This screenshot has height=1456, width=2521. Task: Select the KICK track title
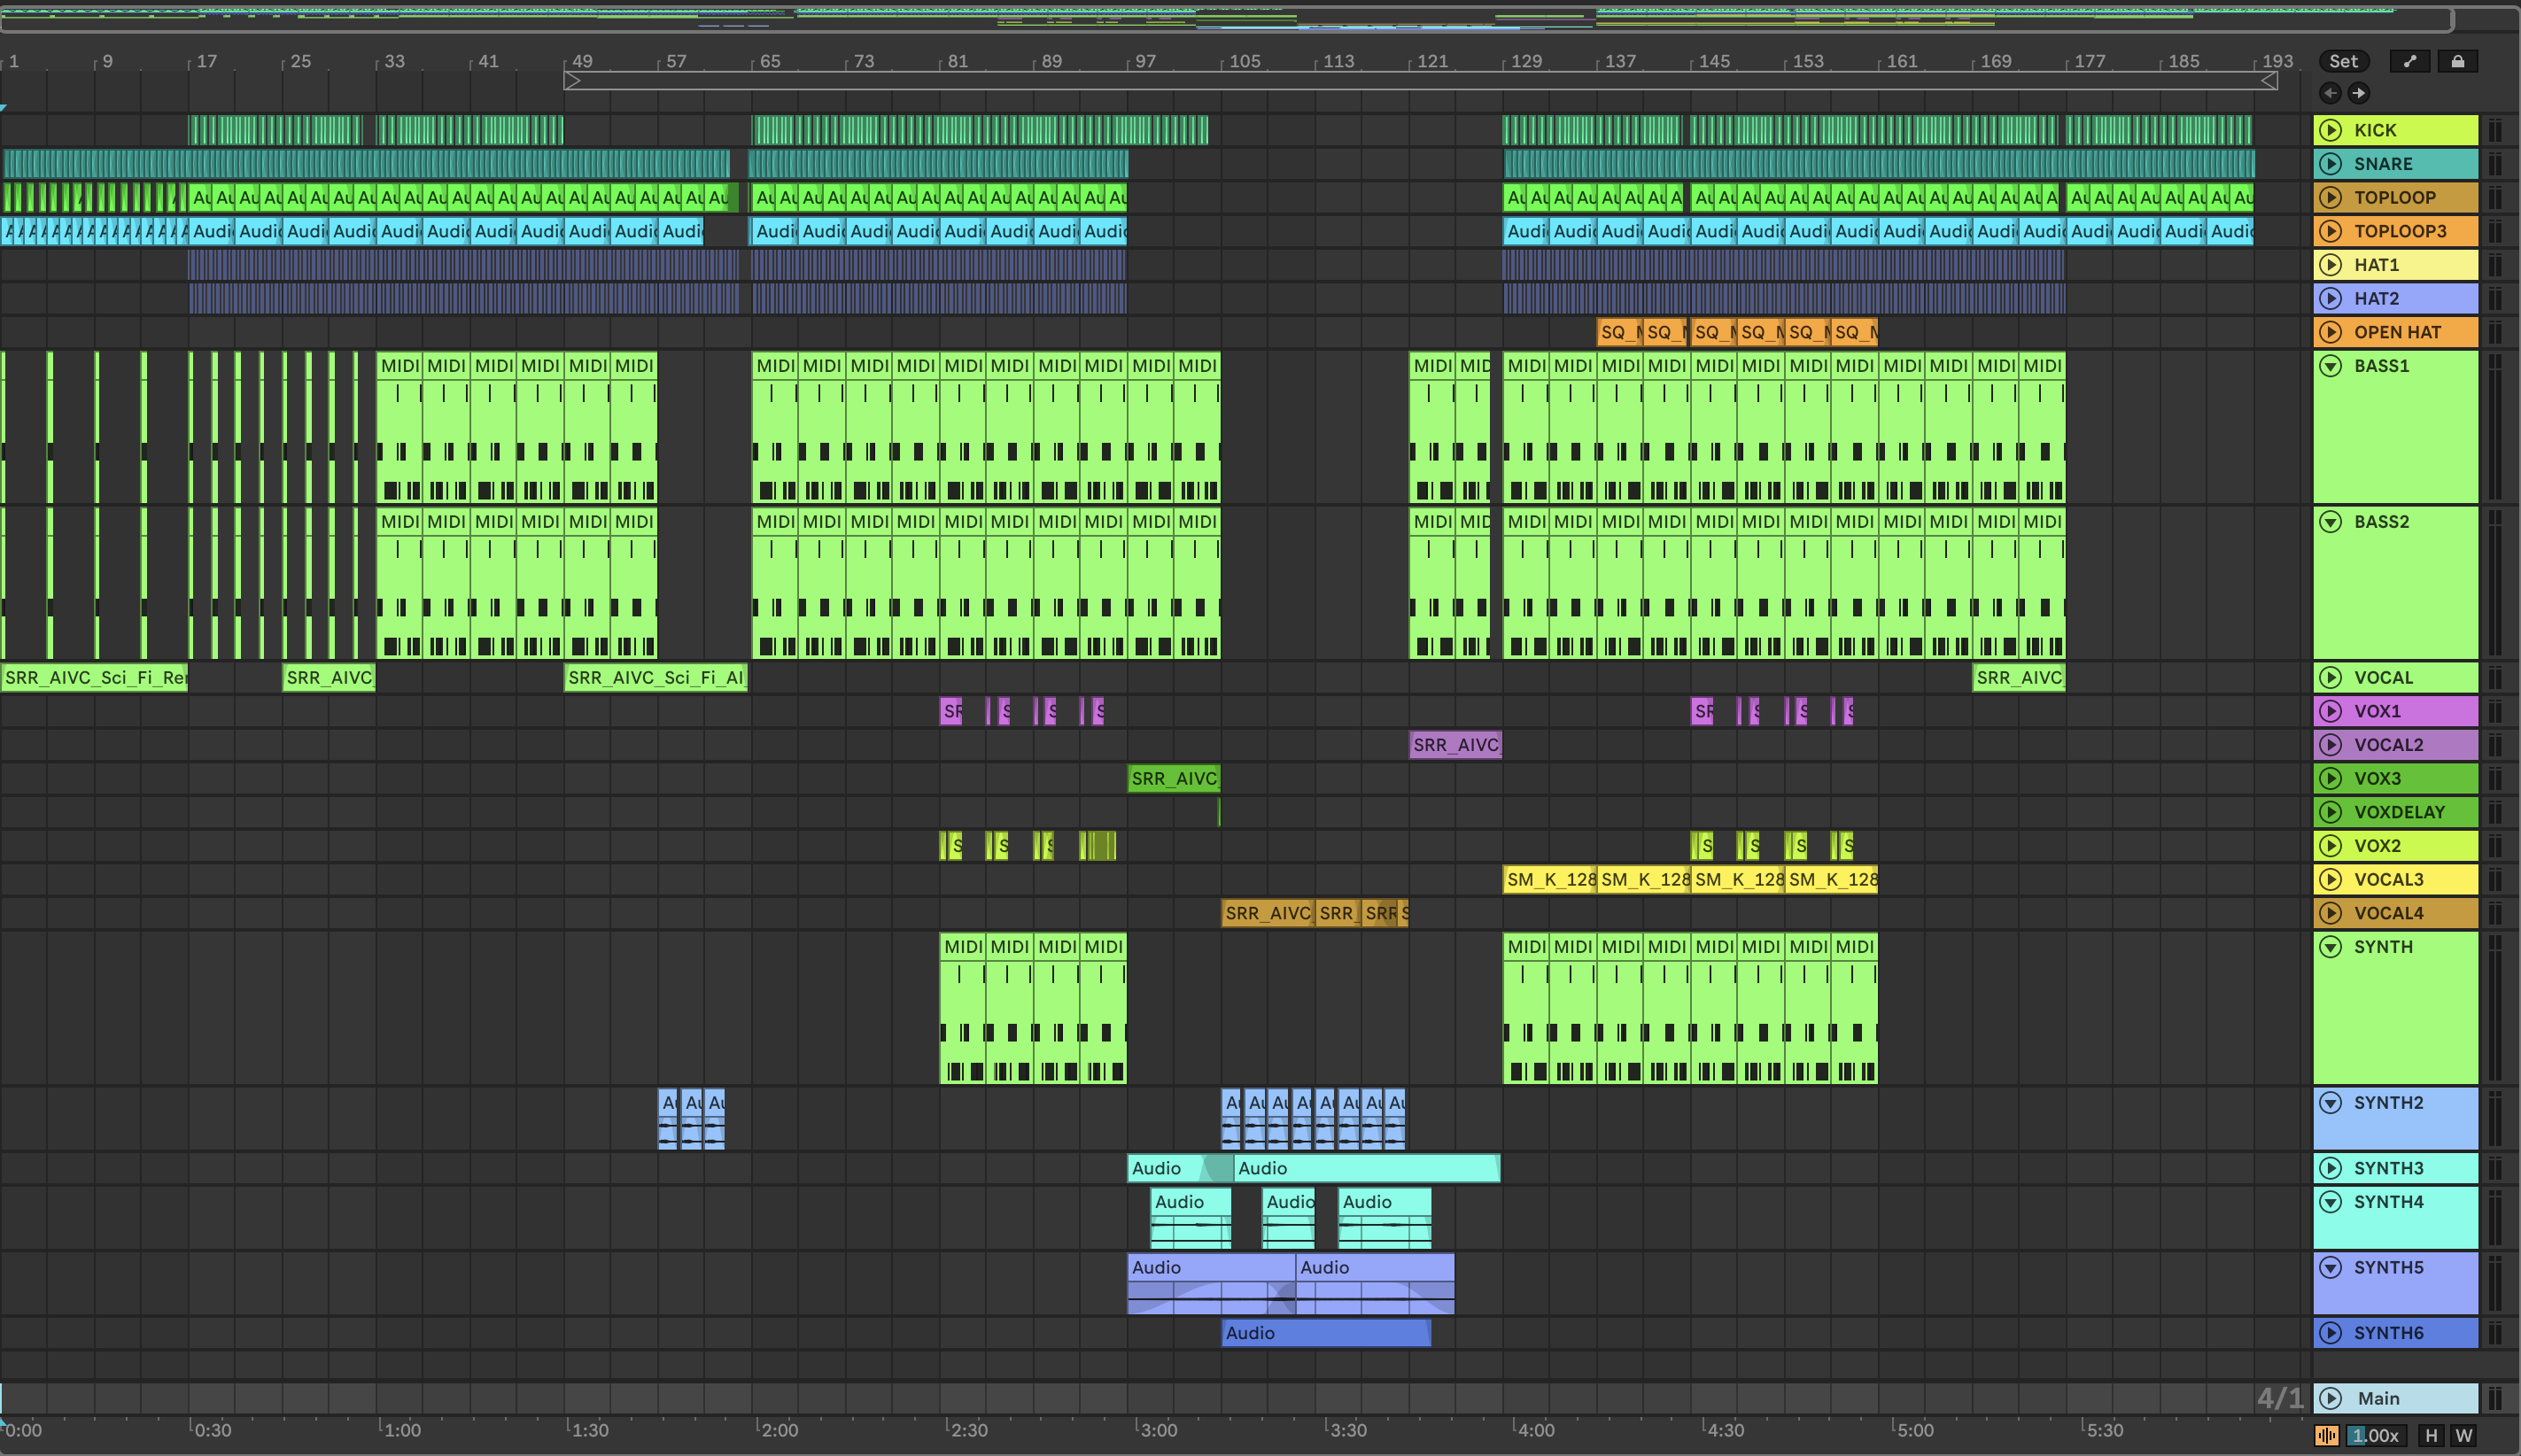point(2375,130)
